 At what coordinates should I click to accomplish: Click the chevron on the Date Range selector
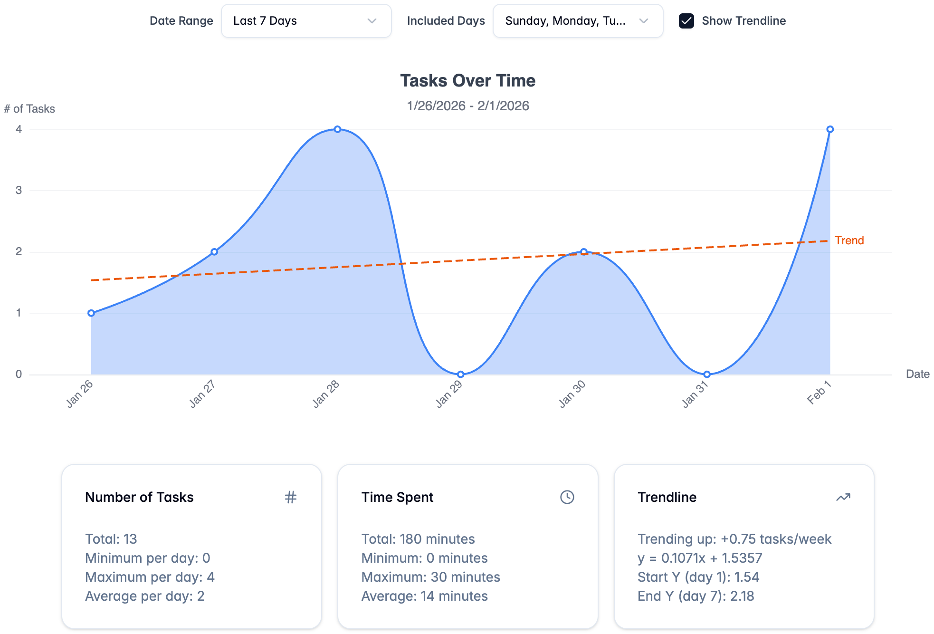372,21
